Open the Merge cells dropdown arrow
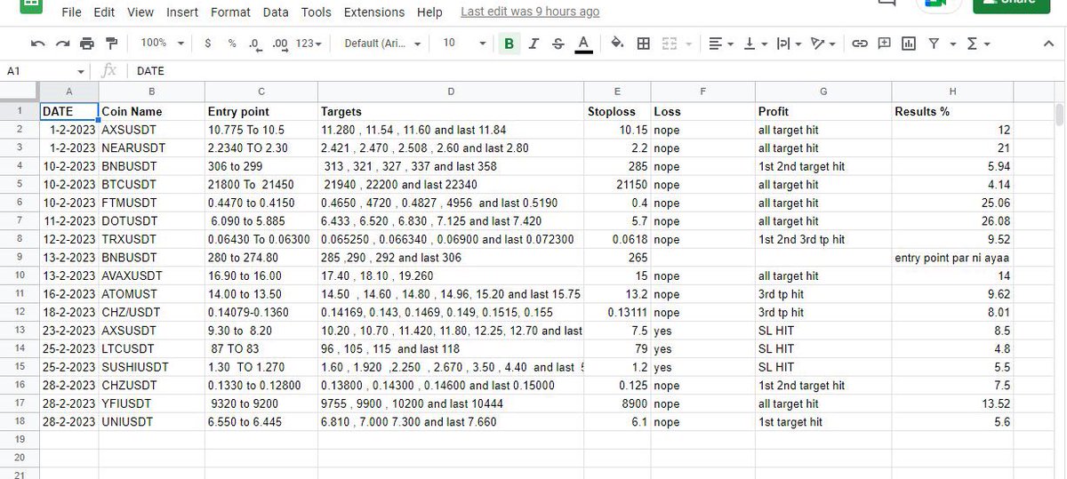 [688, 43]
